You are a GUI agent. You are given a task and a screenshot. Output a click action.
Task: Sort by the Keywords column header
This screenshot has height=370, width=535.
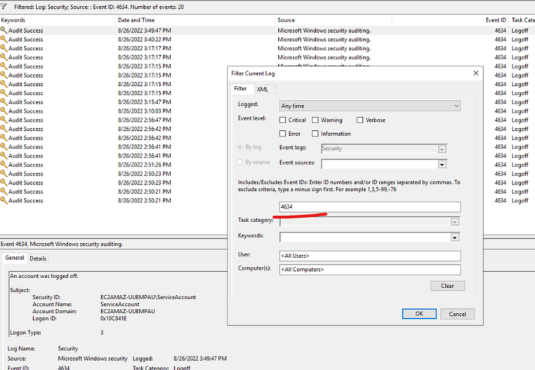pyautogui.click(x=58, y=20)
